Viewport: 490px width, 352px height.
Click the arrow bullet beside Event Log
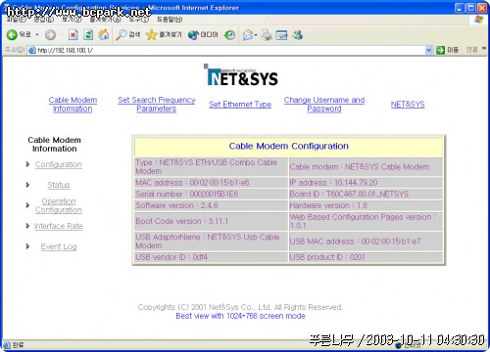pyautogui.click(x=27, y=246)
